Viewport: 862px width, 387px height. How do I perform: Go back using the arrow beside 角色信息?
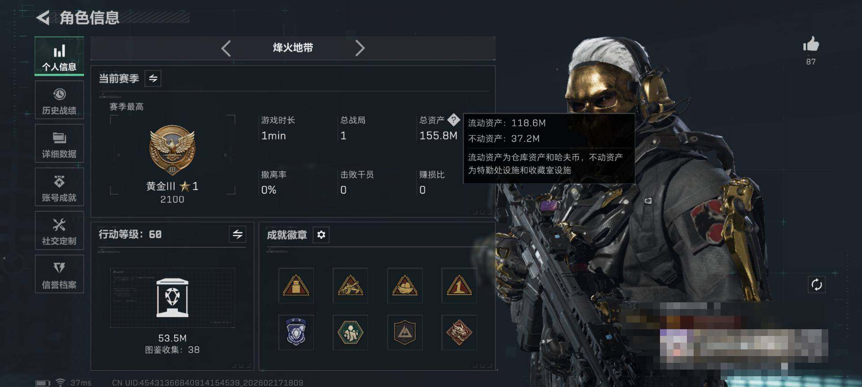pyautogui.click(x=43, y=18)
